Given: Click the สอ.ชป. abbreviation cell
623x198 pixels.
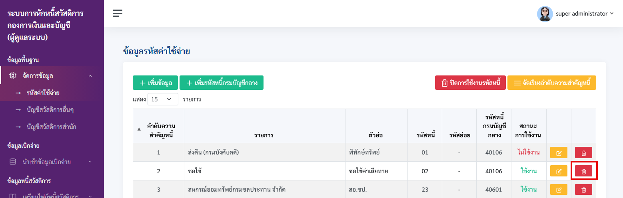Looking at the screenshot, I should tap(376, 189).
